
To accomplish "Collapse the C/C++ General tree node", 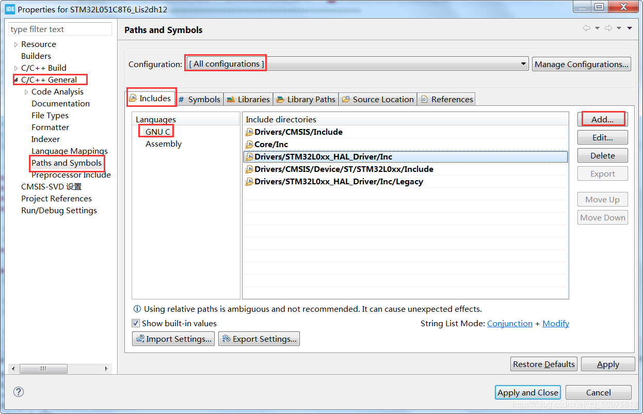I will pos(16,80).
